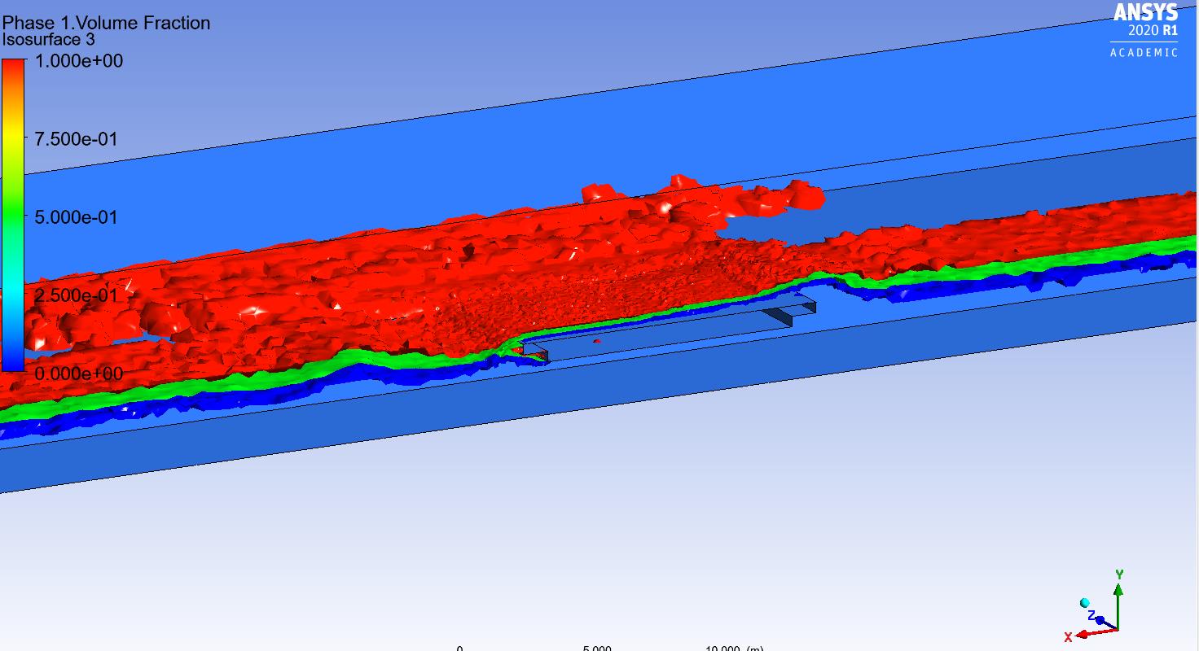Click the blue Z axis sphere on triad
1199x651 pixels.
[x=1100, y=620]
